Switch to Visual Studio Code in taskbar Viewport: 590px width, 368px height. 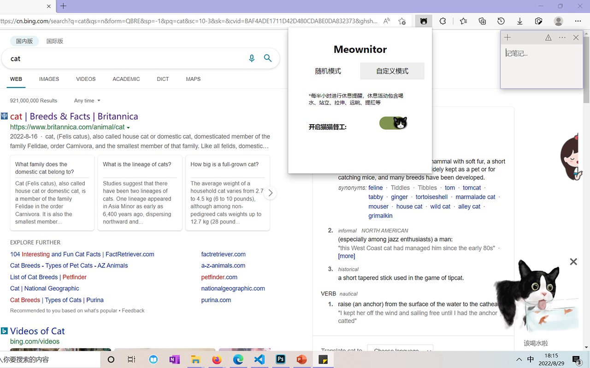pos(260,360)
